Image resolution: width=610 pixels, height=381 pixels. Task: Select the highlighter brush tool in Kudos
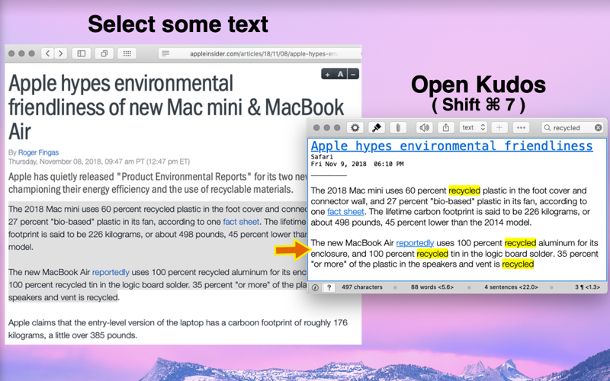[376, 127]
